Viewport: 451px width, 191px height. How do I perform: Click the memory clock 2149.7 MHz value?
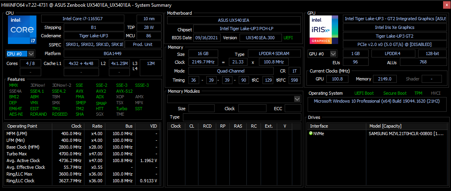click(203, 62)
